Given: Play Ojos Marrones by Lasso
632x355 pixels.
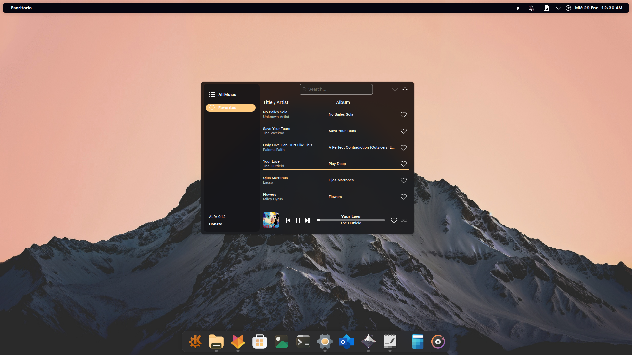Looking at the screenshot, I should (x=275, y=178).
